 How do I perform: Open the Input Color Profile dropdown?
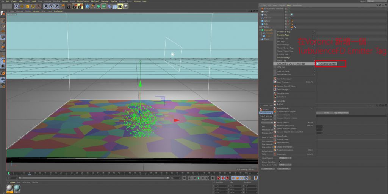(285, 165)
